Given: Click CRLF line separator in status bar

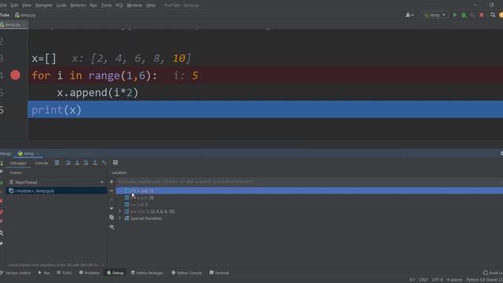Looking at the screenshot, I should (423, 280).
